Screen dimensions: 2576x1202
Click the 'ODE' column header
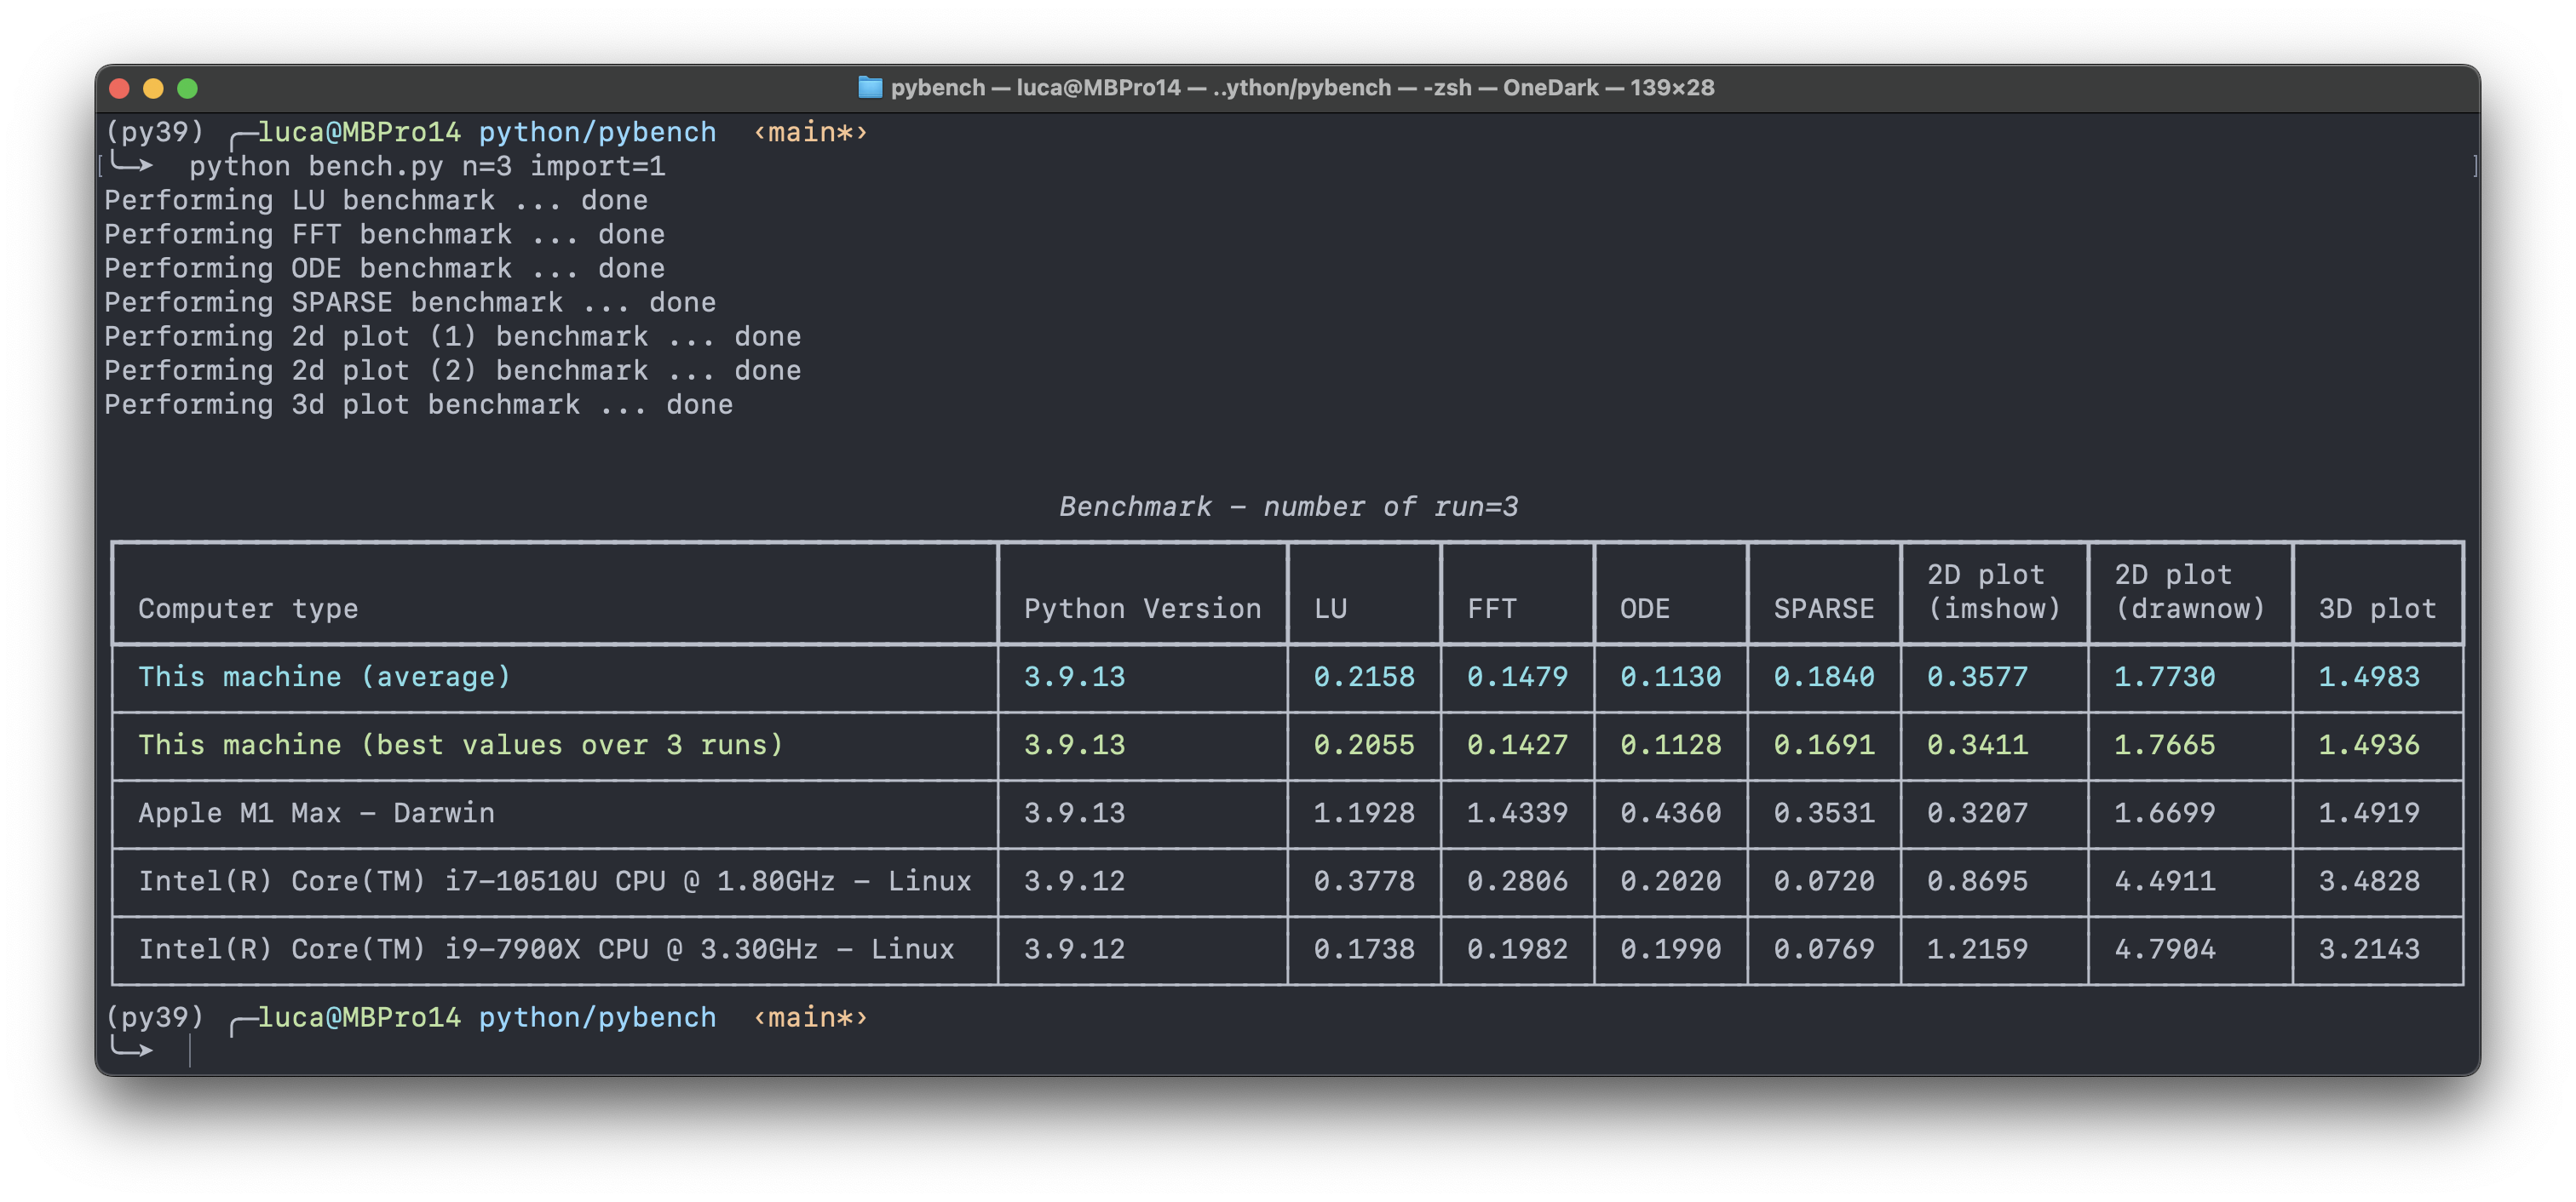click(x=1645, y=609)
